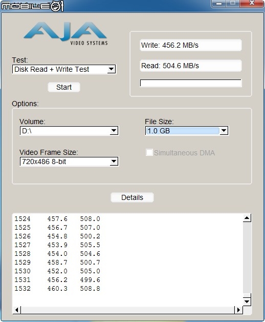
Task: Click the results list scroll up arrow
Action: [247, 218]
